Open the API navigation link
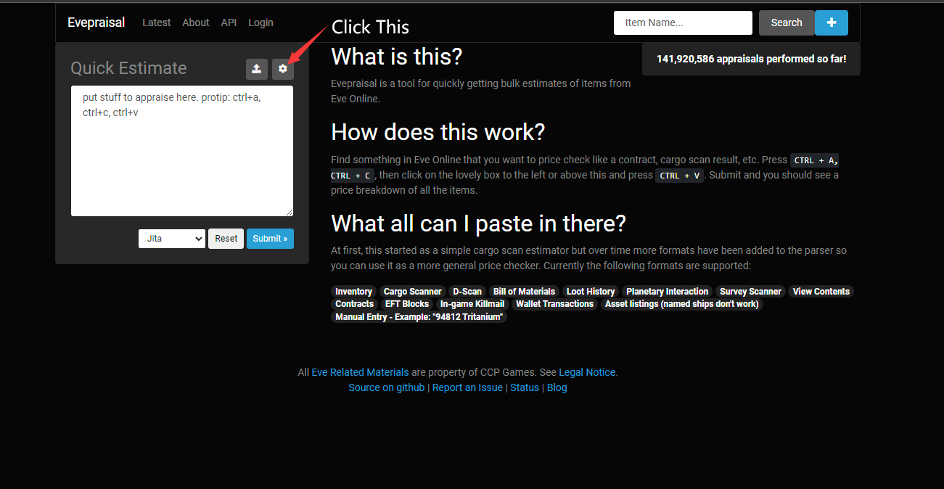This screenshot has width=944, height=489. (x=229, y=22)
